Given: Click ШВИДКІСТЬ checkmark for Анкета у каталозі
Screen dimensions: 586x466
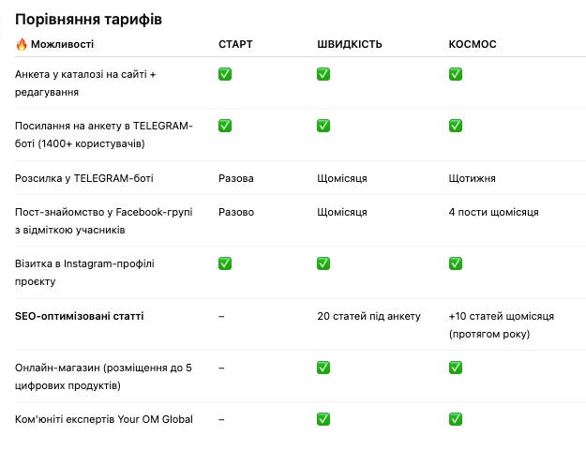Looking at the screenshot, I should [x=323, y=74].
